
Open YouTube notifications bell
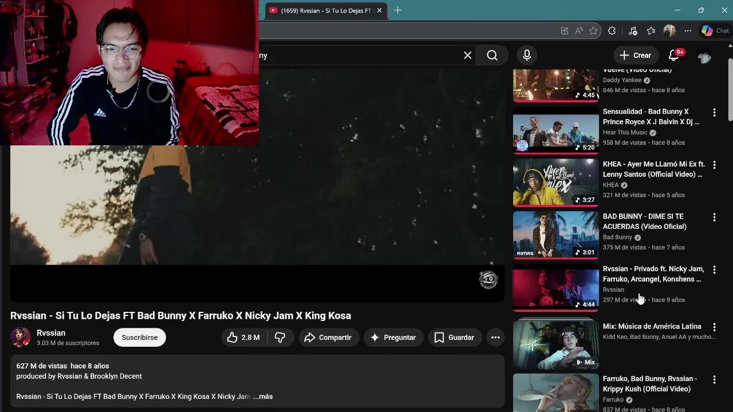(674, 56)
